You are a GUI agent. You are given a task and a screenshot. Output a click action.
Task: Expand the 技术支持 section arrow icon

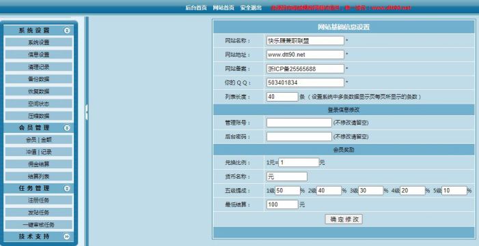(67, 236)
